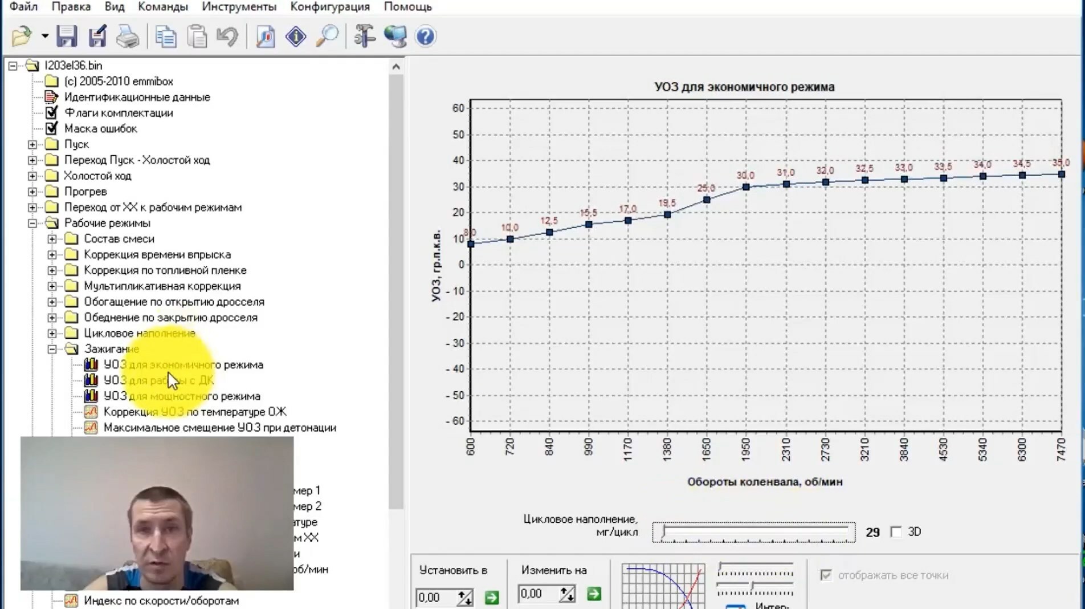This screenshot has height=609, width=1085.
Task: Click the upper small slider beside curve preview
Action: [x=755, y=568]
